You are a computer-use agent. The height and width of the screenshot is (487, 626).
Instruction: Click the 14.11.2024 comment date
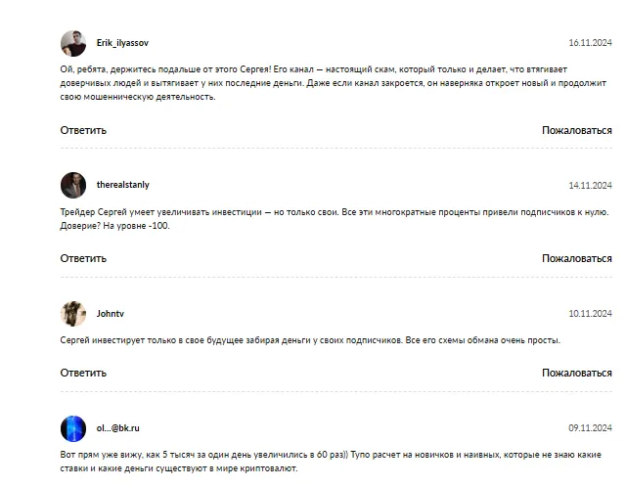click(590, 185)
